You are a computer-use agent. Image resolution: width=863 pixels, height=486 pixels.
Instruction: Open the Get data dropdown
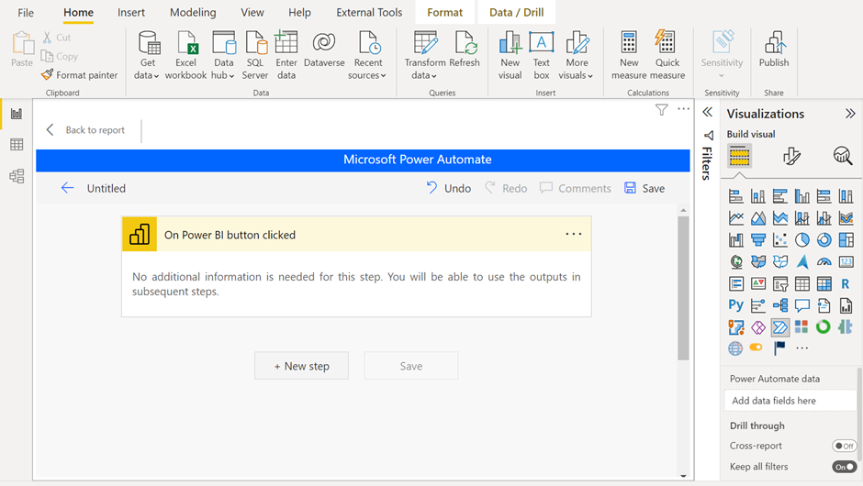point(147,56)
